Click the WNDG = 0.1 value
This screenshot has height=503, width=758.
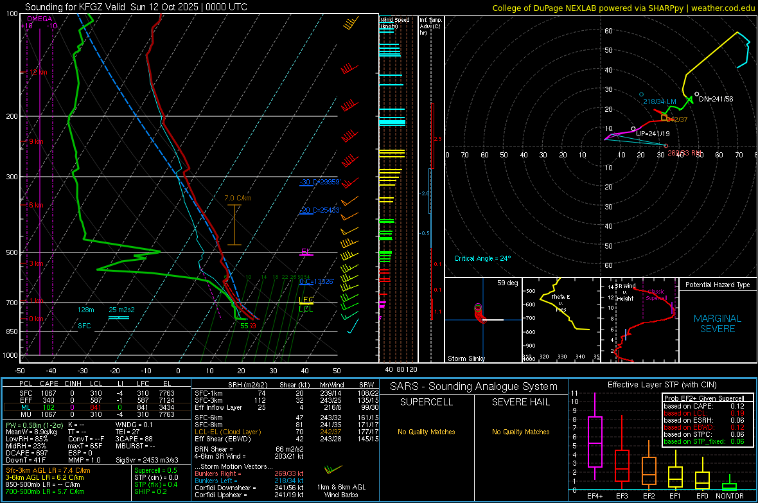[x=134, y=425]
